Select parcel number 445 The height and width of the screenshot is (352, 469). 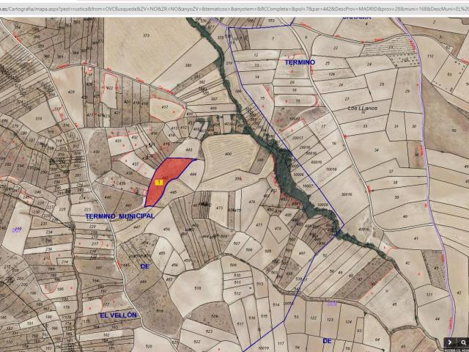pyautogui.click(x=173, y=192)
